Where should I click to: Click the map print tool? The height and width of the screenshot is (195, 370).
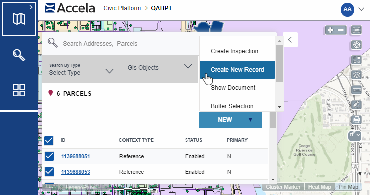pos(356,120)
